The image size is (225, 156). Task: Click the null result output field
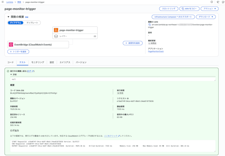click(113, 79)
